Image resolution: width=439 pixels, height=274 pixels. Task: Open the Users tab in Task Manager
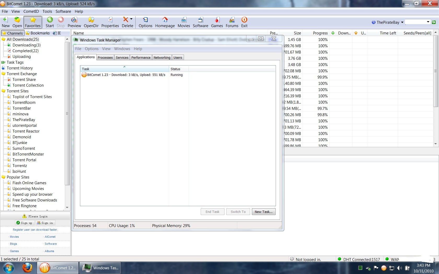click(178, 58)
